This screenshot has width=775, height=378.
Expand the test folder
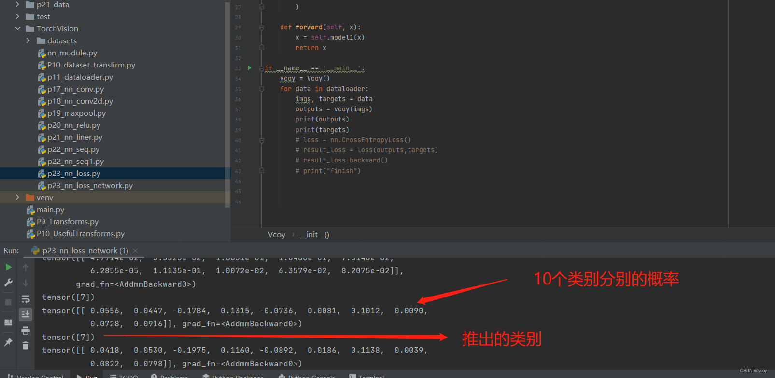17,16
